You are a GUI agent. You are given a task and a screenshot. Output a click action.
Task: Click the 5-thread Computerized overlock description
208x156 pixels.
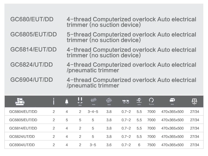click(131, 37)
